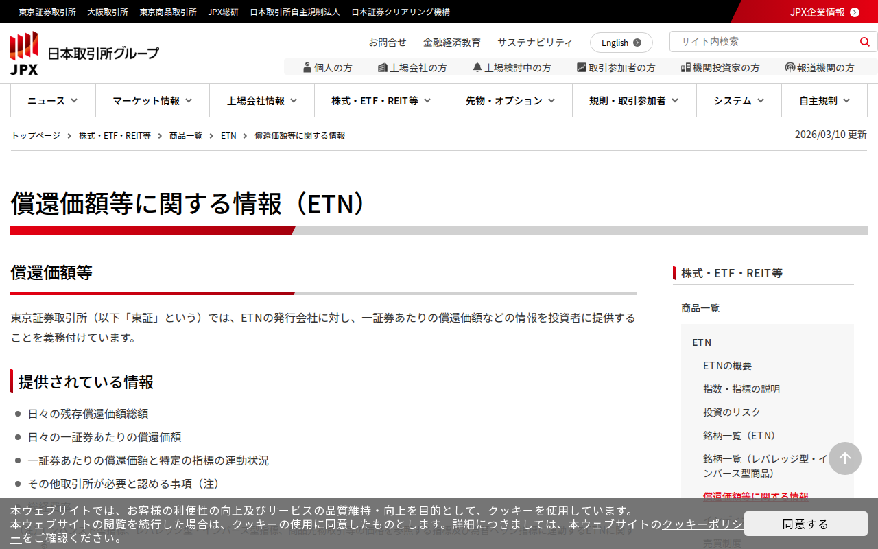
Task: Open 商品一覧 in breadcrumb
Action: coord(186,135)
